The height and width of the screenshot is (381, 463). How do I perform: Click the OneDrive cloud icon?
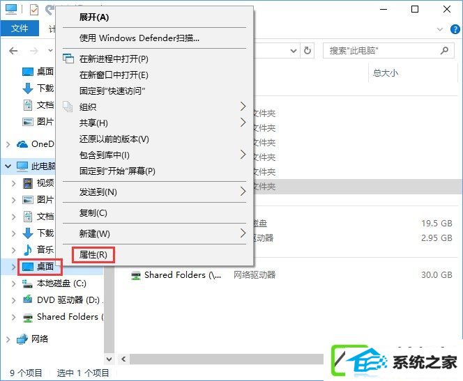22,144
